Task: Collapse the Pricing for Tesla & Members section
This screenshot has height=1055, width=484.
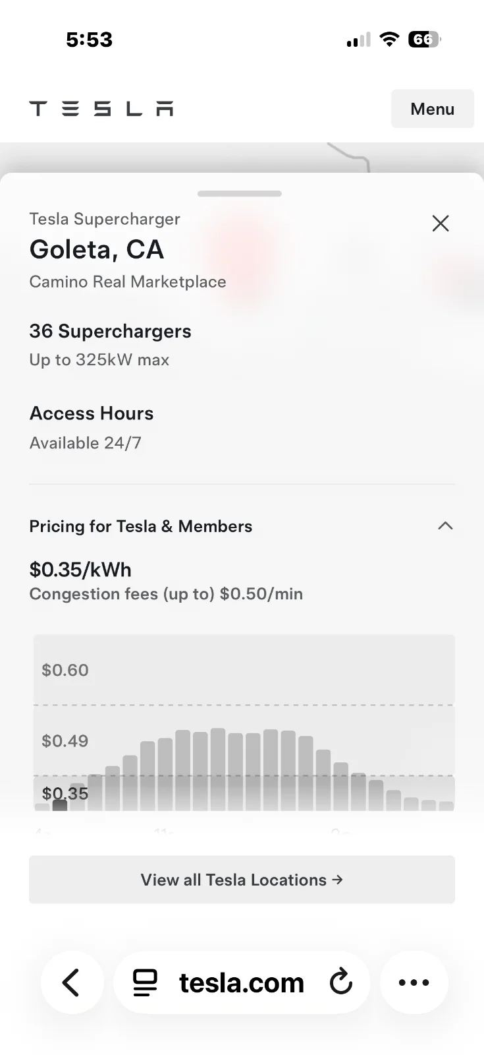Action: 445,526
